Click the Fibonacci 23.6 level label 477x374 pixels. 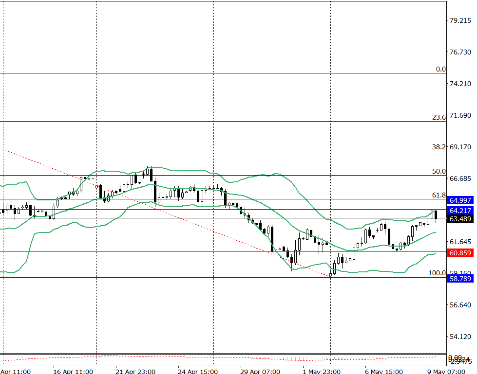pos(439,117)
